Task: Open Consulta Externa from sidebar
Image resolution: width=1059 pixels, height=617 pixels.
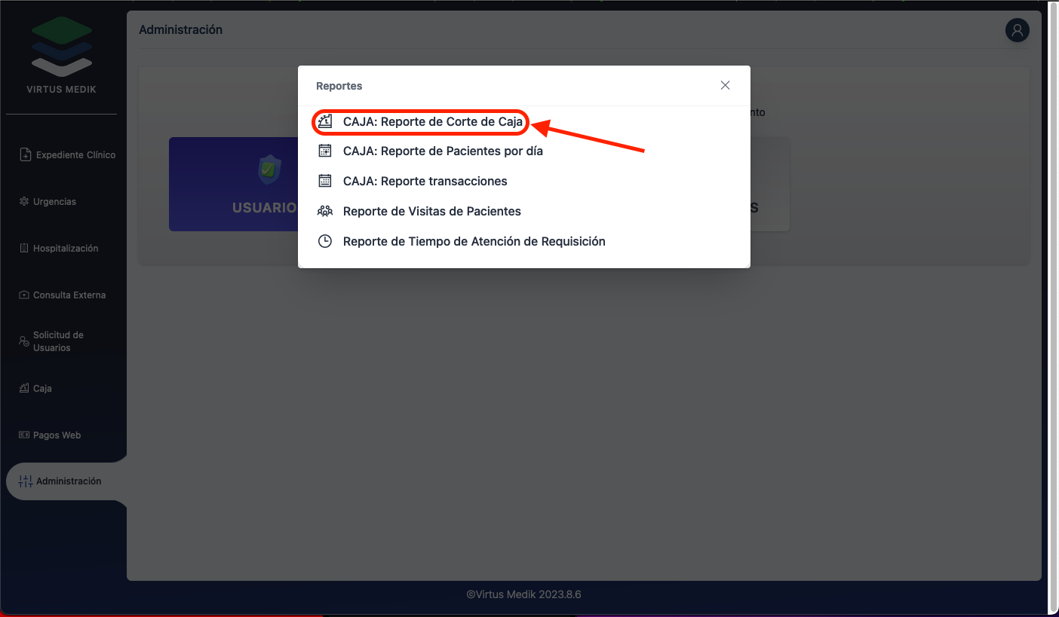Action: click(x=69, y=295)
